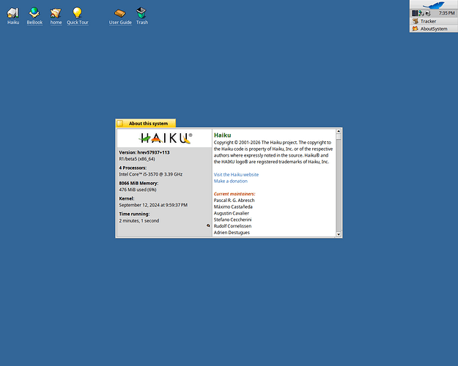Open the home folder desktop icon
The width and height of the screenshot is (458, 366).
coord(56,13)
